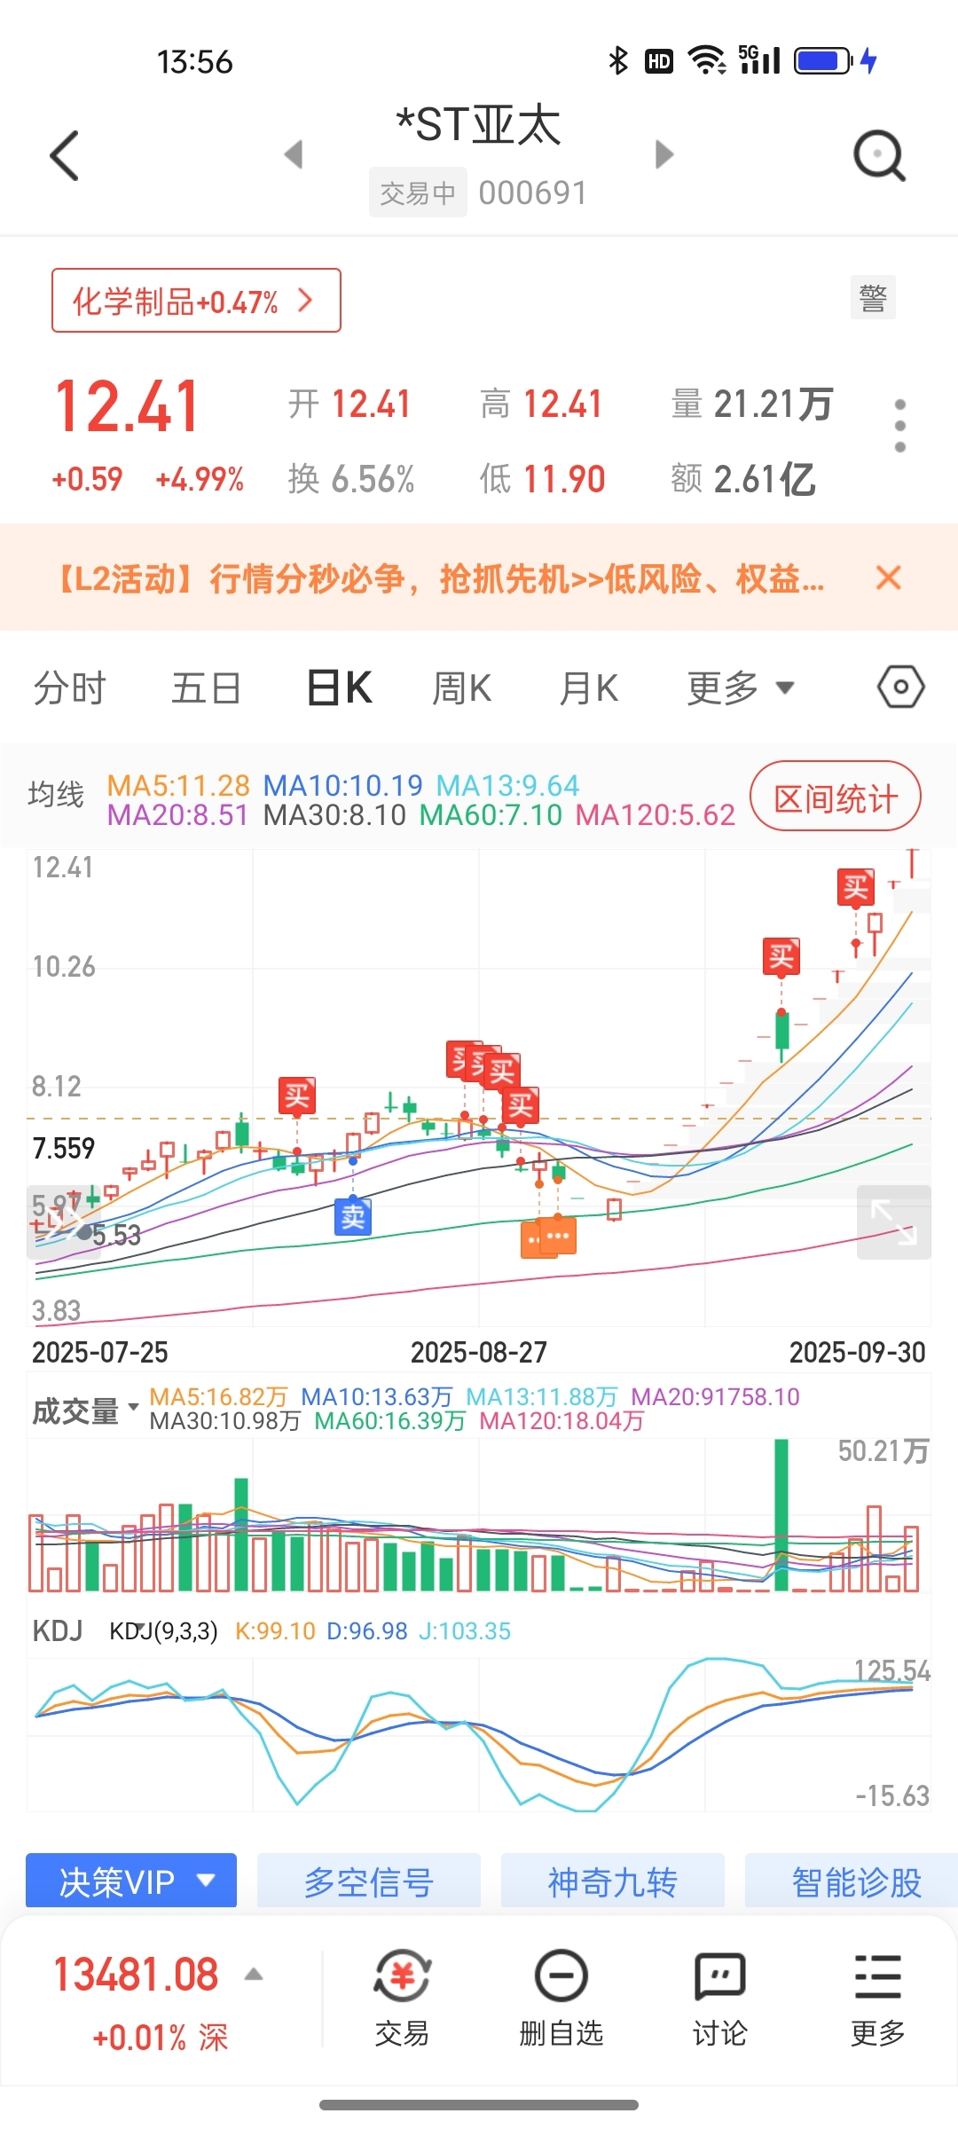
Task: Close the L2活动 promotion banner
Action: (x=888, y=578)
